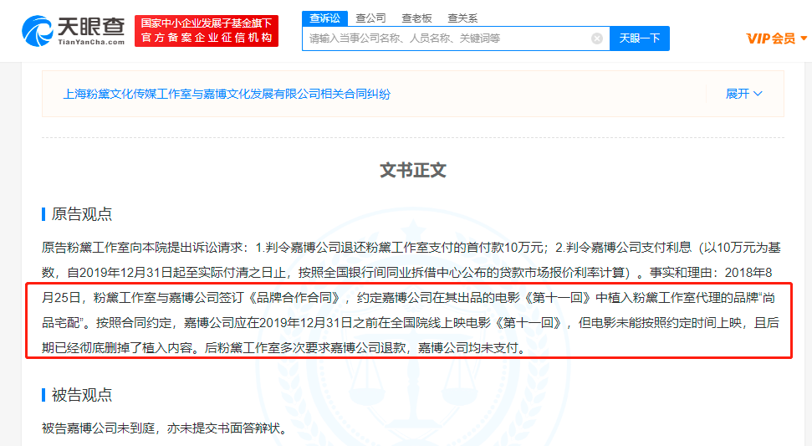Image resolution: width=812 pixels, height=446 pixels.
Task: Open the VIP会员 link
Action: [770, 38]
